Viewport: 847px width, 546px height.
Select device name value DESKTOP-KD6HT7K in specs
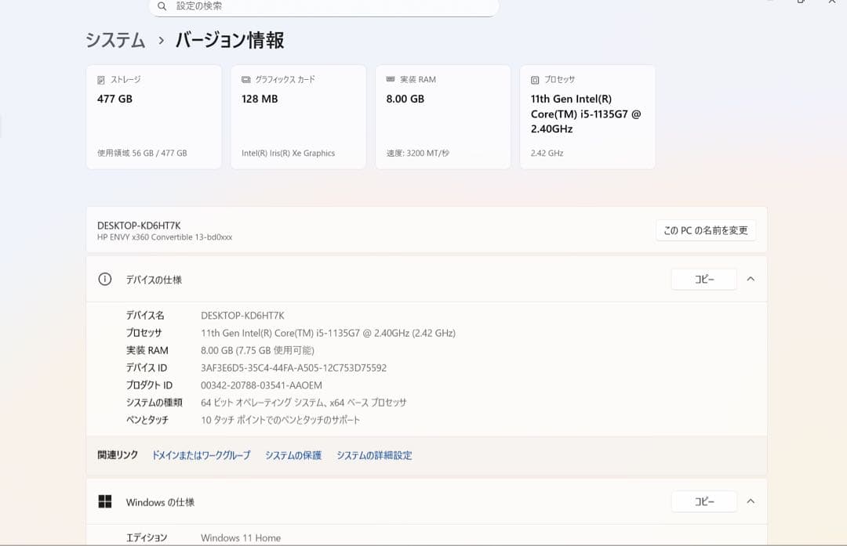point(242,316)
